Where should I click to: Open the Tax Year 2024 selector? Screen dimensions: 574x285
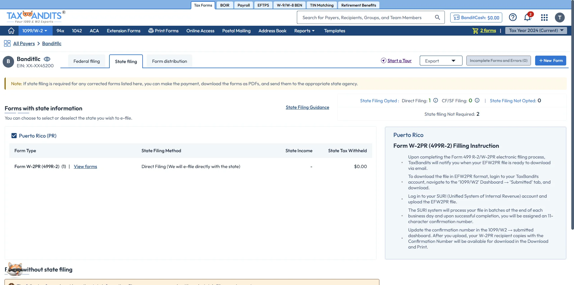pyautogui.click(x=536, y=31)
